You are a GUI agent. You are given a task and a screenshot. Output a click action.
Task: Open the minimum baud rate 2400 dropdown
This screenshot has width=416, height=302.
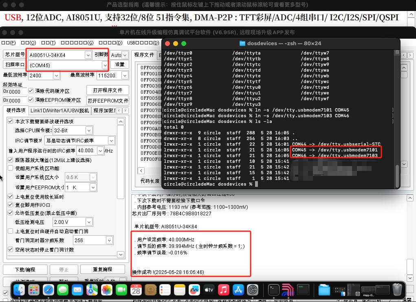pos(56,76)
